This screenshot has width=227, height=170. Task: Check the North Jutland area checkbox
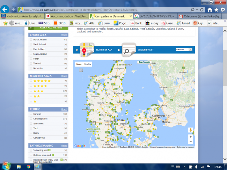[31, 40]
